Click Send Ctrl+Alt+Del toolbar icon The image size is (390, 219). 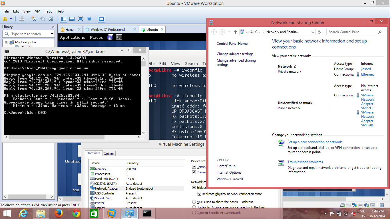(x=21, y=19)
